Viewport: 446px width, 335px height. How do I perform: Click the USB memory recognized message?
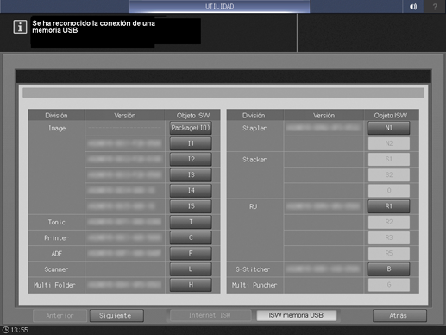[93, 27]
